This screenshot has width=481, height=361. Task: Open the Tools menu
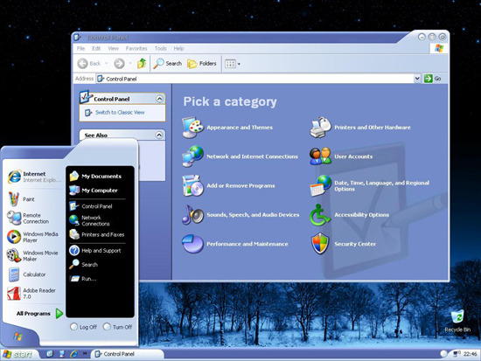coord(160,48)
